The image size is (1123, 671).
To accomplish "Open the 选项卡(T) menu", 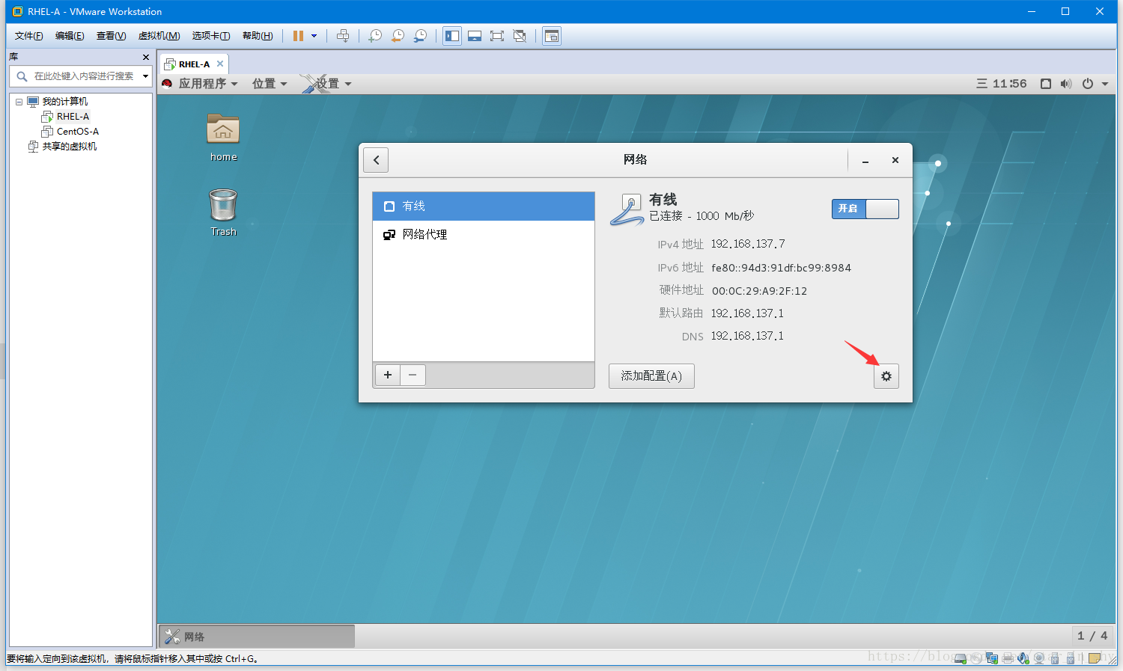I will pos(211,36).
